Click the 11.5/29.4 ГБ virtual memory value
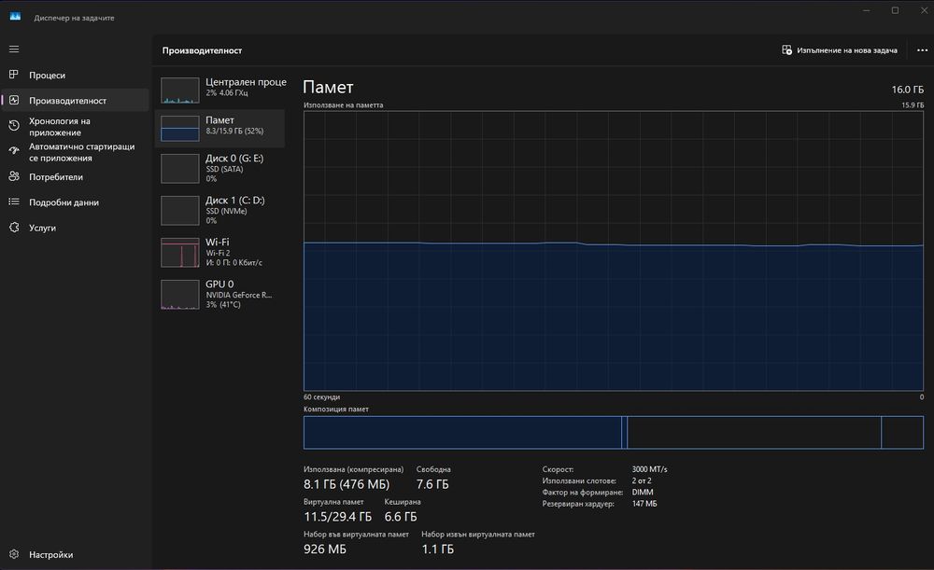The image size is (934, 570). [x=338, y=517]
